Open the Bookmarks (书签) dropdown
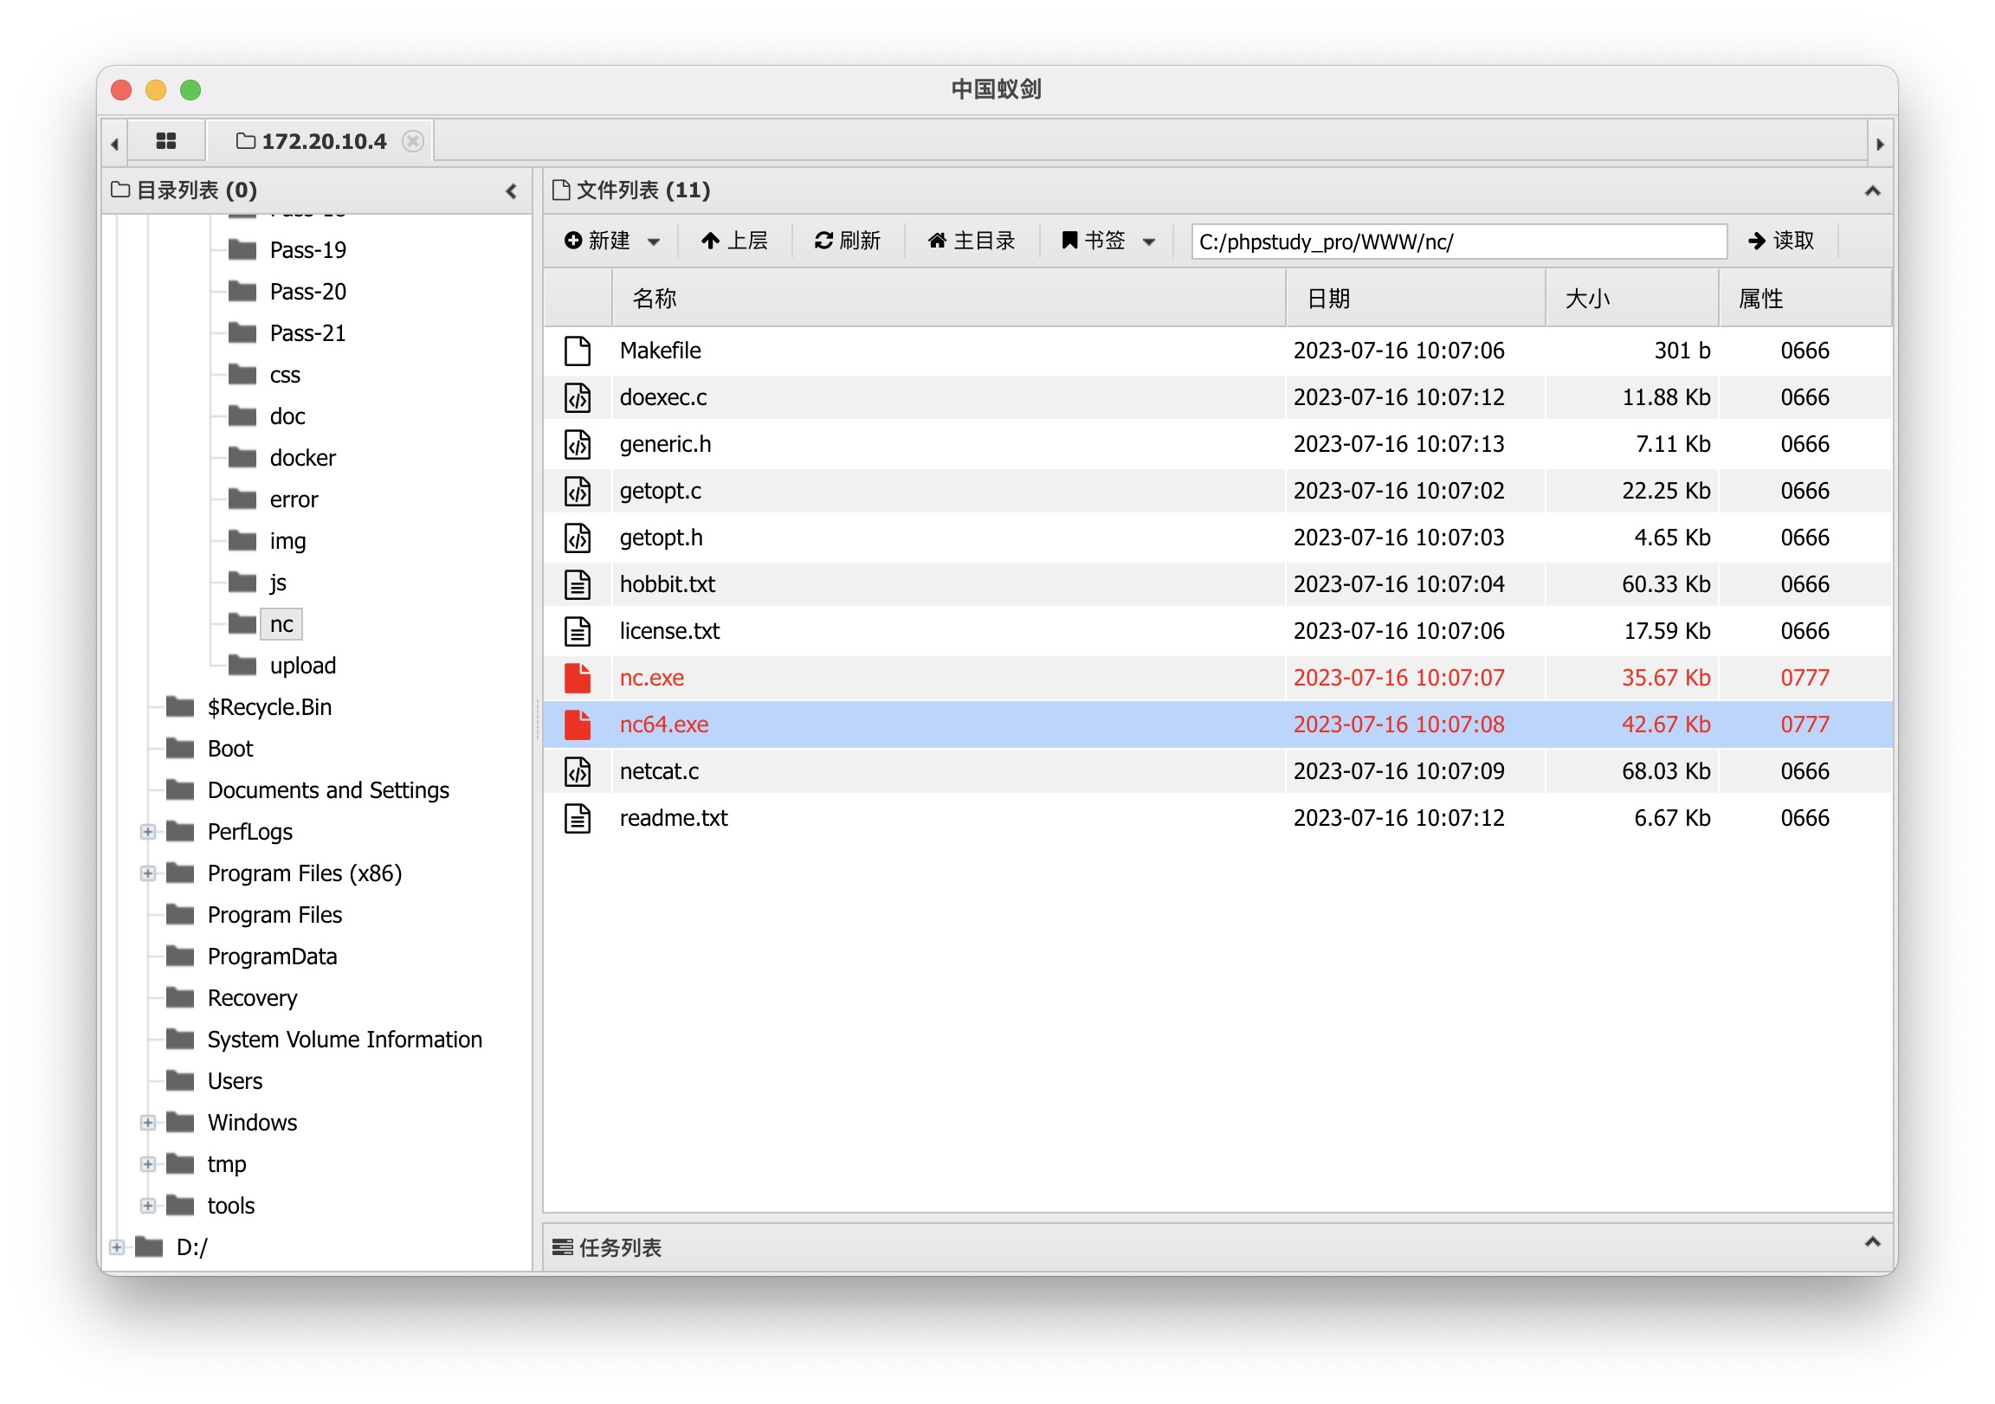The image size is (1995, 1404). tap(1107, 241)
